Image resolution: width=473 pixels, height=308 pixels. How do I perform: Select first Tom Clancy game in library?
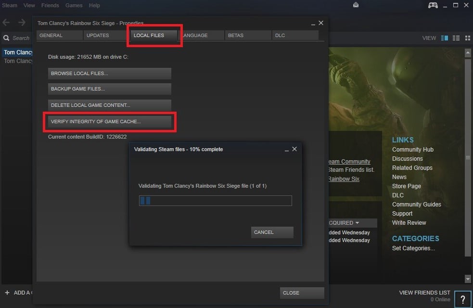coord(18,52)
